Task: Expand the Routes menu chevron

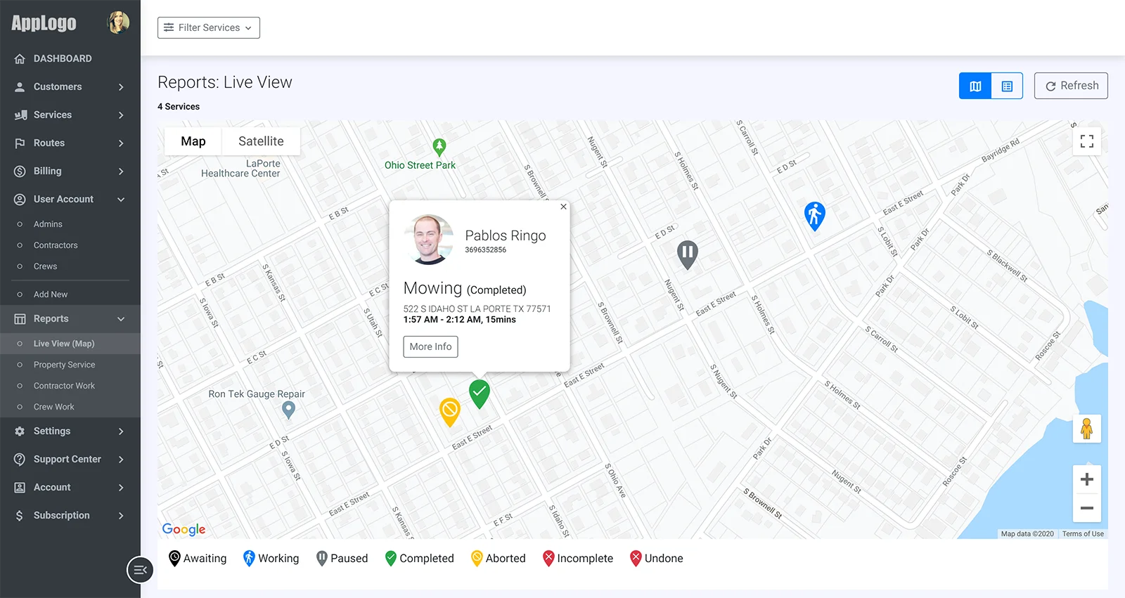Action: pos(121,143)
